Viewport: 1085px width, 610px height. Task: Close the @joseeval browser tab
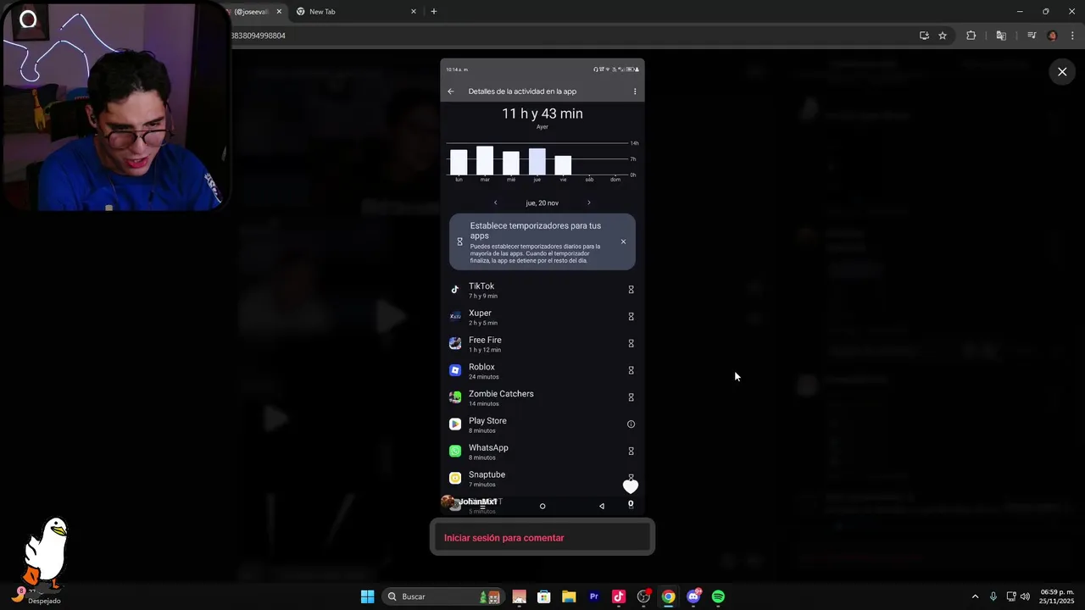click(x=279, y=12)
